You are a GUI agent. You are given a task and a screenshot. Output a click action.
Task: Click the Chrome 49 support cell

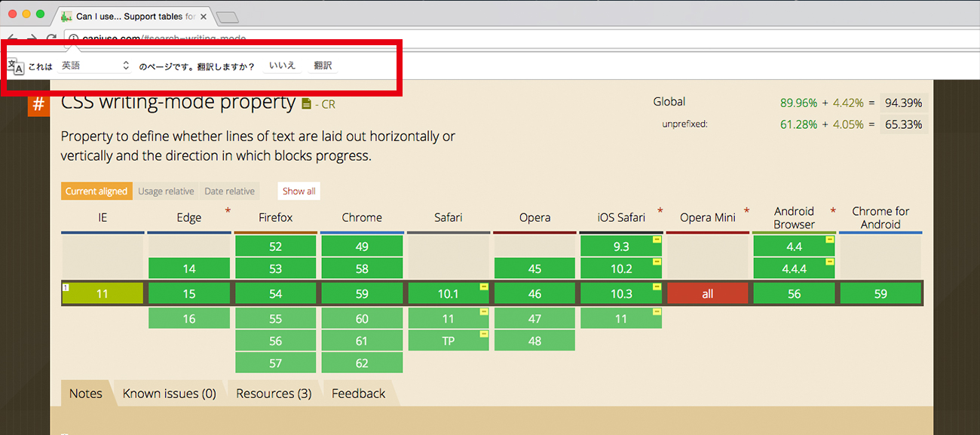pos(362,246)
